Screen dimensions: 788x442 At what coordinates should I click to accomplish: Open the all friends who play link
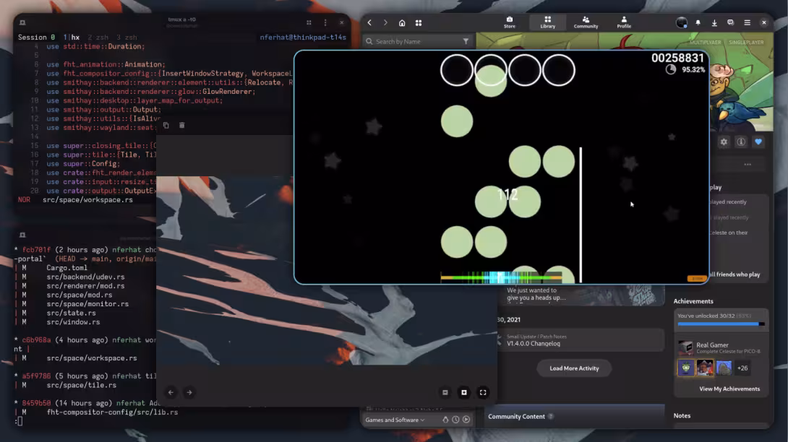coord(735,274)
